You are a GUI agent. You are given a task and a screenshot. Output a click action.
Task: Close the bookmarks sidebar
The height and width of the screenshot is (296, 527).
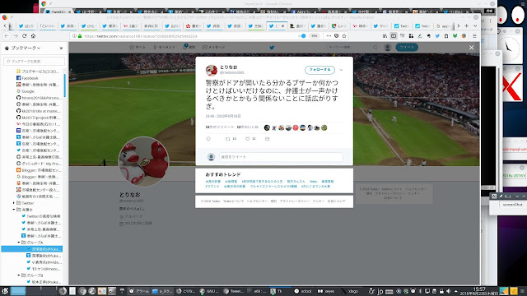[x=61, y=49]
